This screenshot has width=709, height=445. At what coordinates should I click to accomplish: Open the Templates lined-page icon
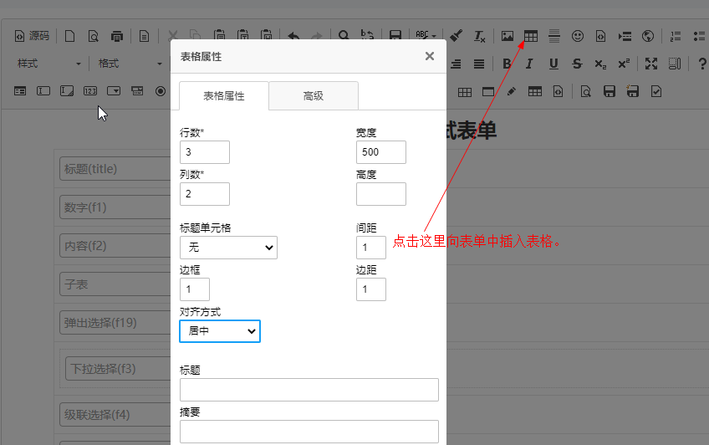[x=144, y=36]
